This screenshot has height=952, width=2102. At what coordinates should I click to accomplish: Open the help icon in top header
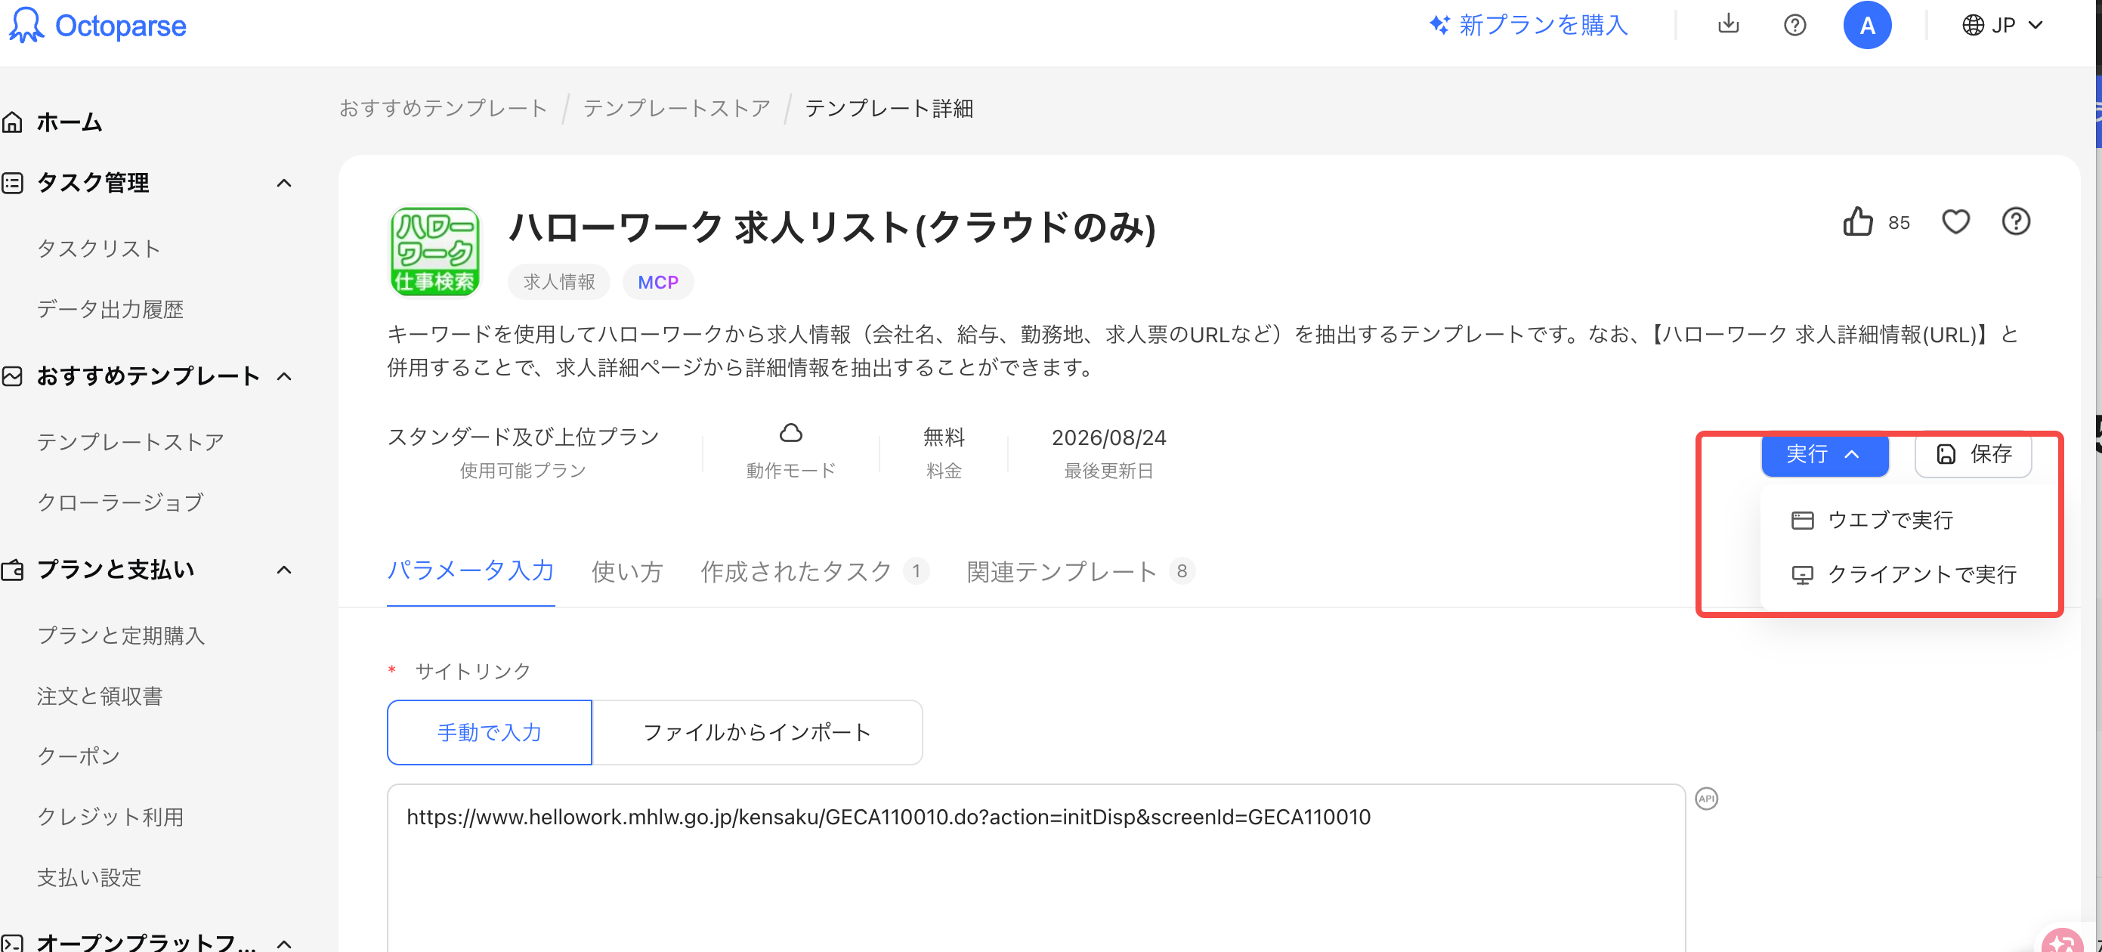pos(1794,25)
